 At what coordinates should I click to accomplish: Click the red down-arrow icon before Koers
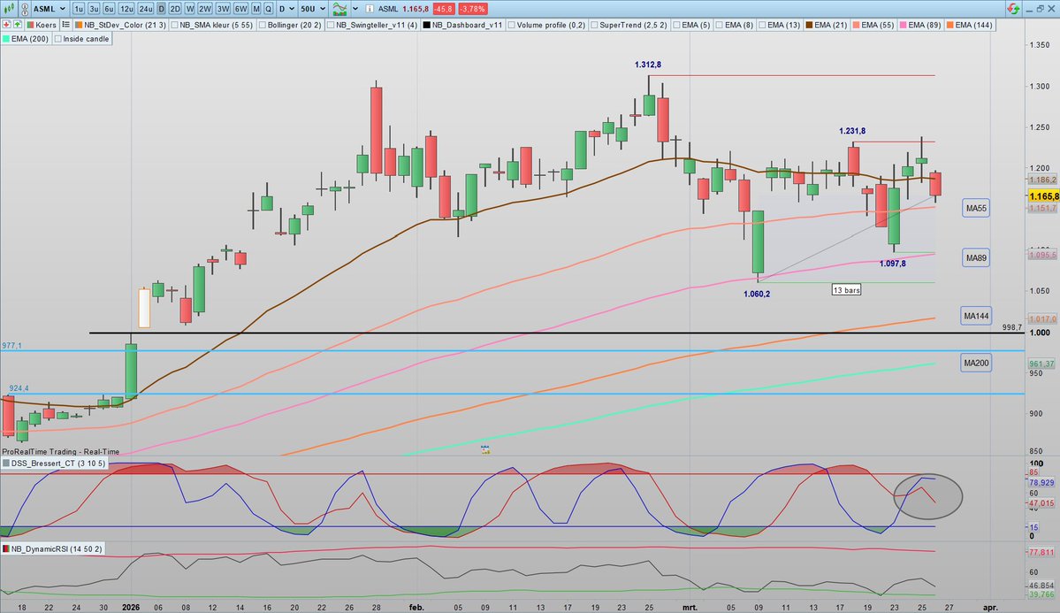click(x=6, y=25)
